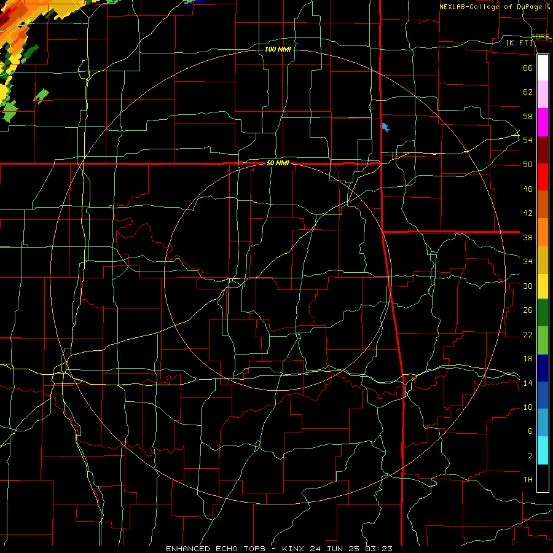The height and width of the screenshot is (553, 553).
Task: Click the "03:23" time stamp
Action: (x=378, y=549)
